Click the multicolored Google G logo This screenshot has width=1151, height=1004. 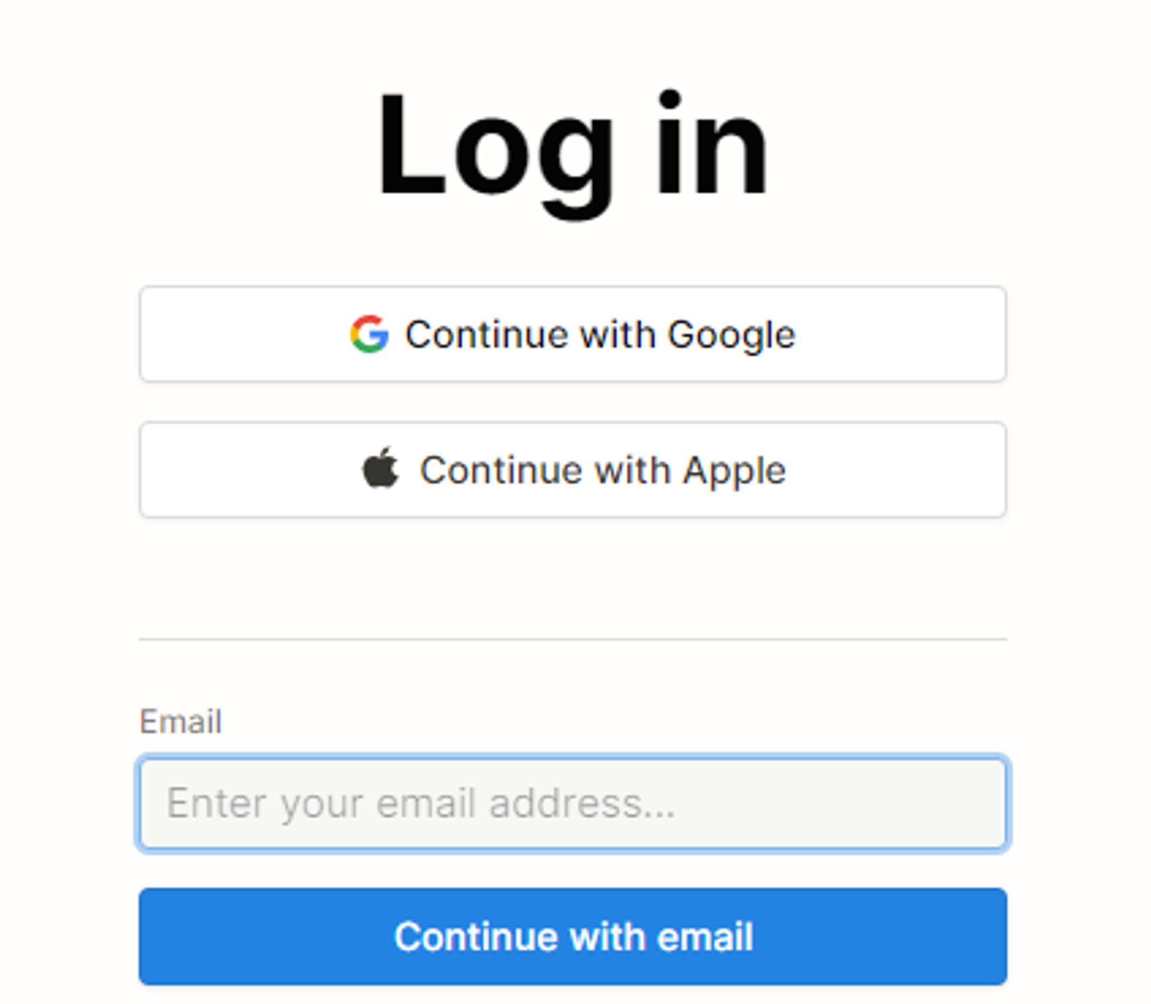369,334
